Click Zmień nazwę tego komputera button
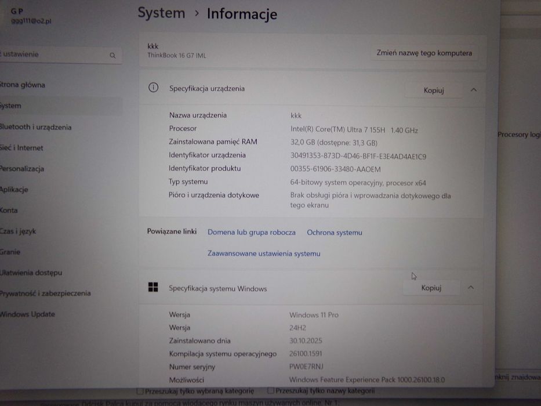This screenshot has width=541, height=406. (424, 53)
